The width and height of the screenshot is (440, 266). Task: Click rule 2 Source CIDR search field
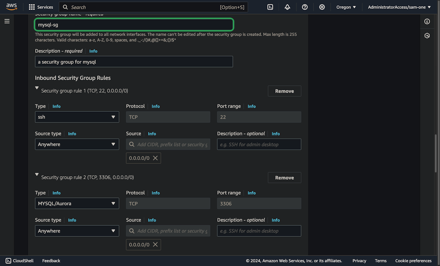pos(168,231)
